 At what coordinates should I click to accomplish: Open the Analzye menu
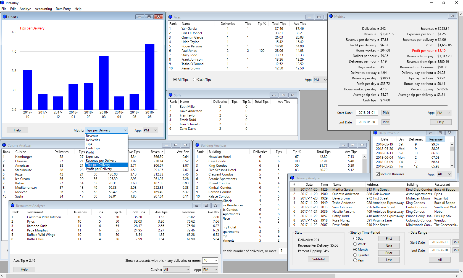pos(25,9)
